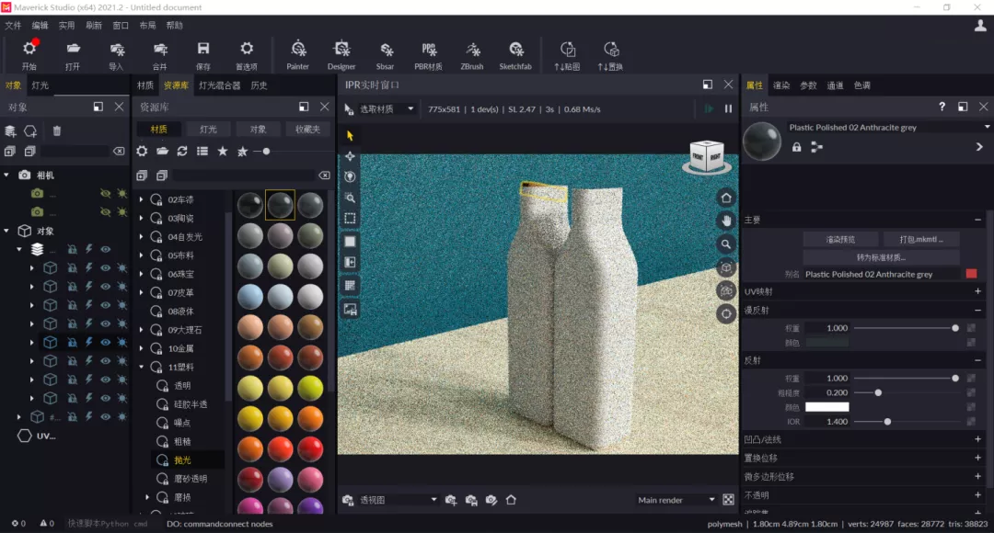The height and width of the screenshot is (533, 994).
Task: Open the 透视图 view dropdown
Action: point(399,500)
